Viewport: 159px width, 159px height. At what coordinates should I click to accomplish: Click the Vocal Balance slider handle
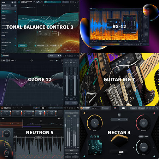[28, 51]
